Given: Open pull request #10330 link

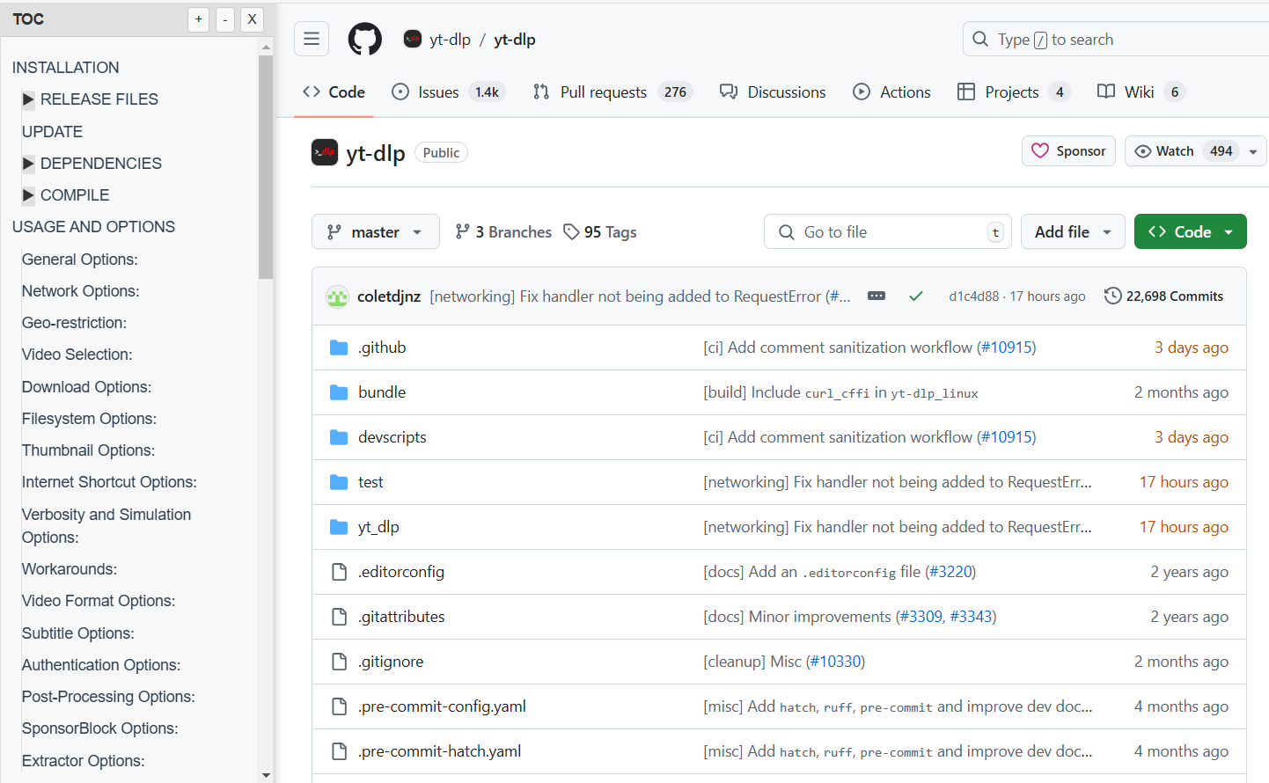Looking at the screenshot, I should 836,662.
